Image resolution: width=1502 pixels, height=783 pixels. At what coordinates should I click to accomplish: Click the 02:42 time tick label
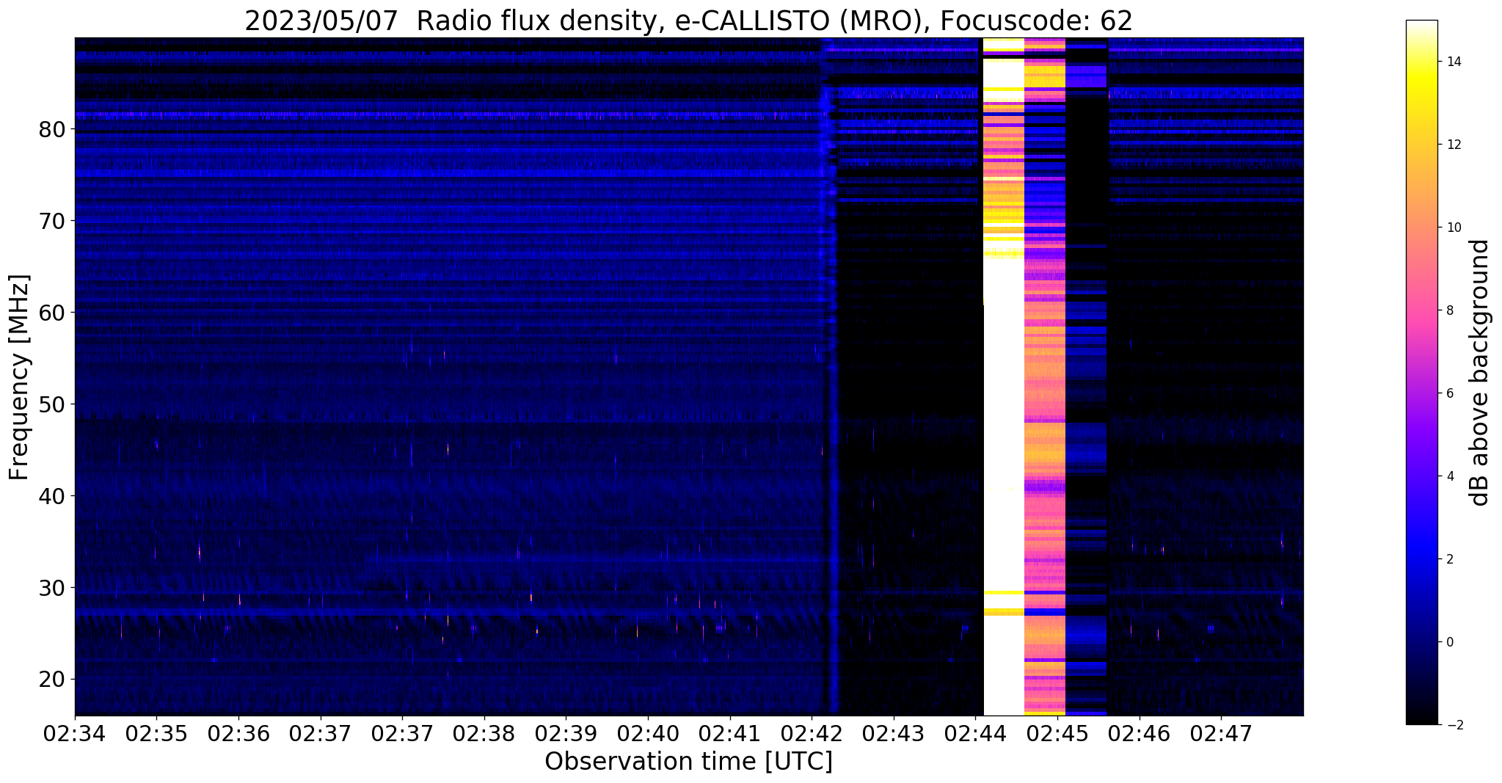[812, 732]
